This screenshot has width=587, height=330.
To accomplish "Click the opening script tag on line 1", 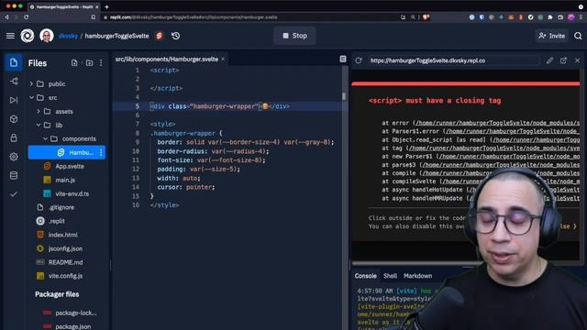I will (x=164, y=70).
